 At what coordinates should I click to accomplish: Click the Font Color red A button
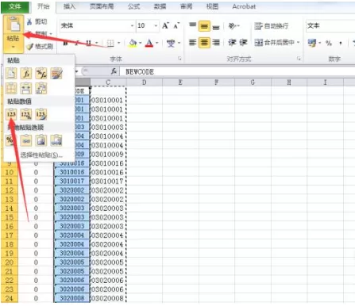(149, 43)
